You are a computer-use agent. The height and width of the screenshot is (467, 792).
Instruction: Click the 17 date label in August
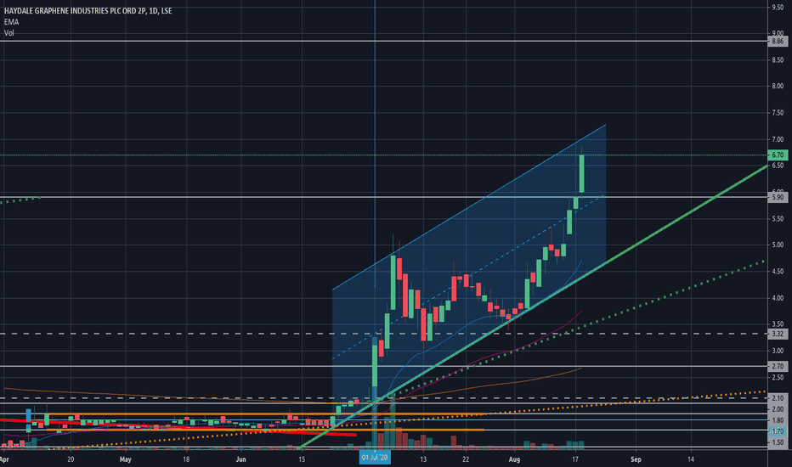(x=575, y=459)
